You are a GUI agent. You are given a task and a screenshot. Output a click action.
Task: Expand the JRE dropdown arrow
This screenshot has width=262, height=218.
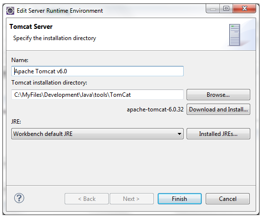tap(179, 134)
